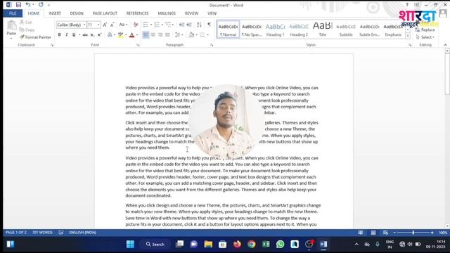Image resolution: width=450 pixels, height=253 pixels.
Task: Click the Redo/Repeat icon in title bar
Action: (x=41, y=5)
